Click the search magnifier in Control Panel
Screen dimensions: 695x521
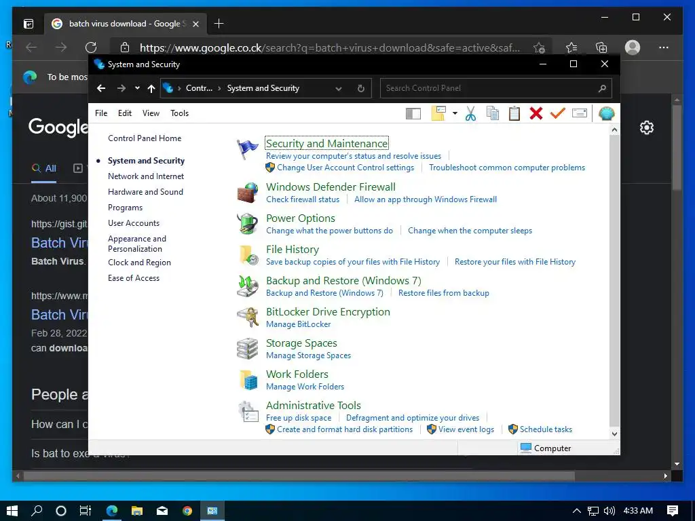602,88
